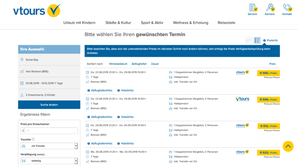Click bed icon of the € 500 offer room
The image size is (298, 167).
click(x=171, y=72)
